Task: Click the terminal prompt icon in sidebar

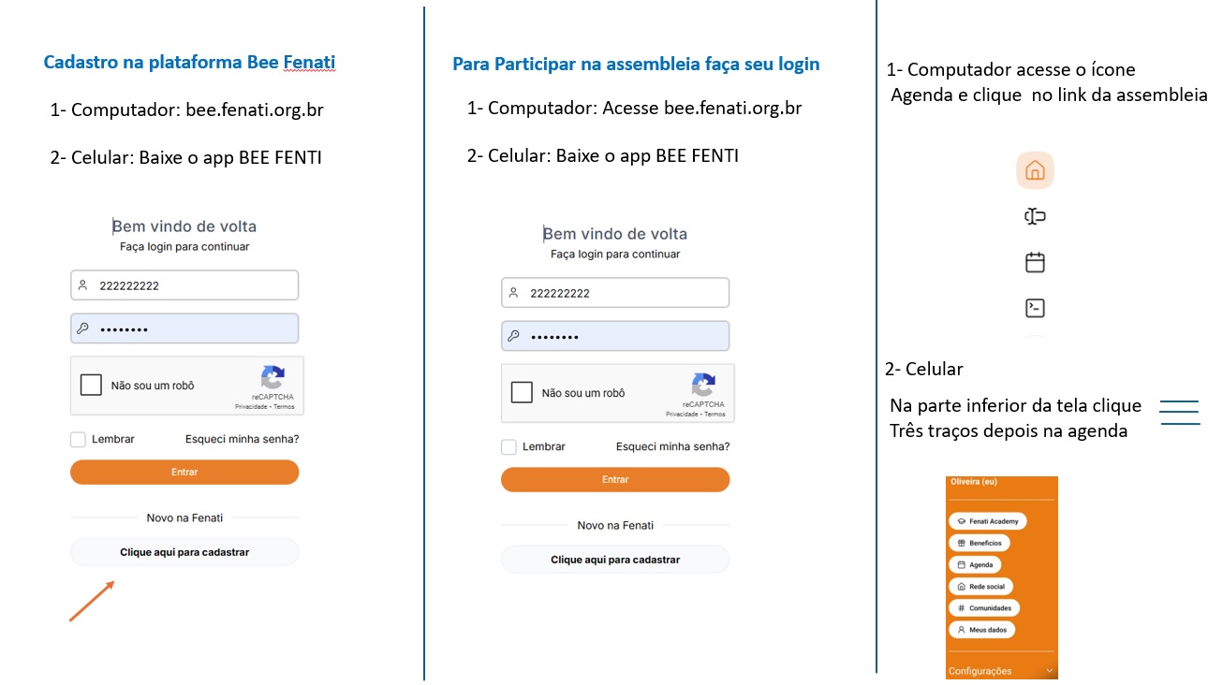Action: (x=1035, y=307)
